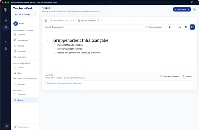This screenshot has width=199, height=130.
Task: Click the three-dot menu in title bar
Action: click(x=197, y=2)
